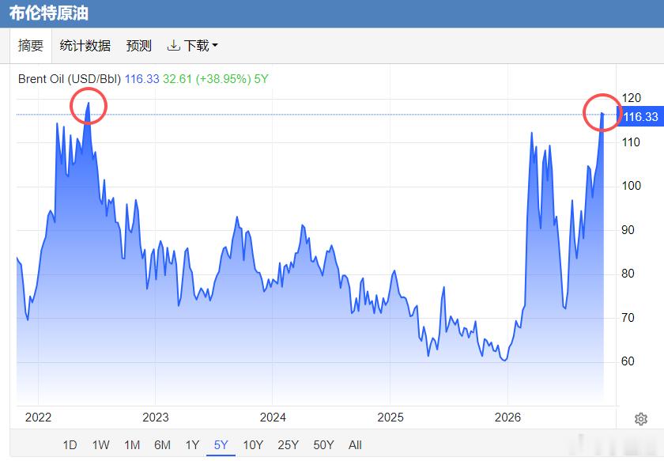Click the 120 y-axis label

pyautogui.click(x=631, y=98)
